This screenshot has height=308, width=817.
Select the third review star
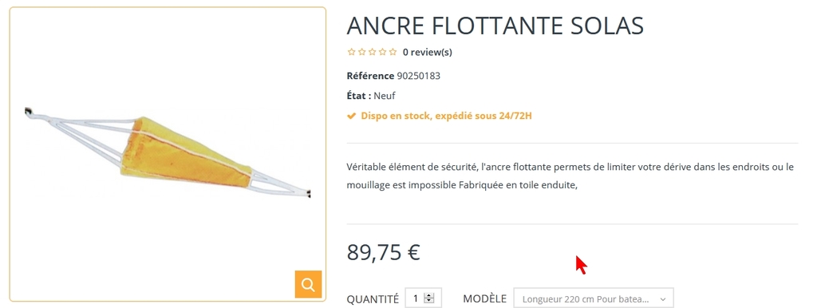(372, 52)
